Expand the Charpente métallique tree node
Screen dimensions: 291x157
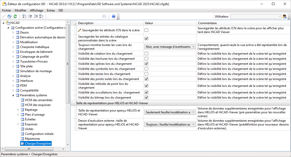click(x=13, y=47)
